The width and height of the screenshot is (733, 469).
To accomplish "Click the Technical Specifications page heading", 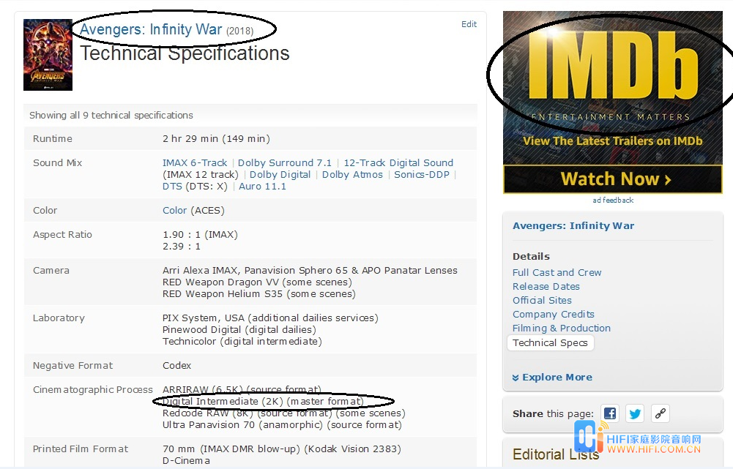I will tap(185, 53).
